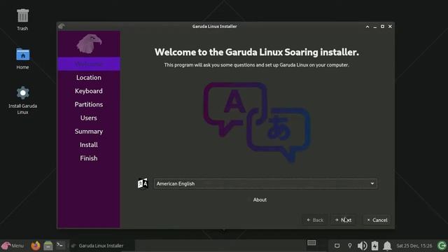Select the highlighted Welcome step in sidebar

[x=89, y=64]
